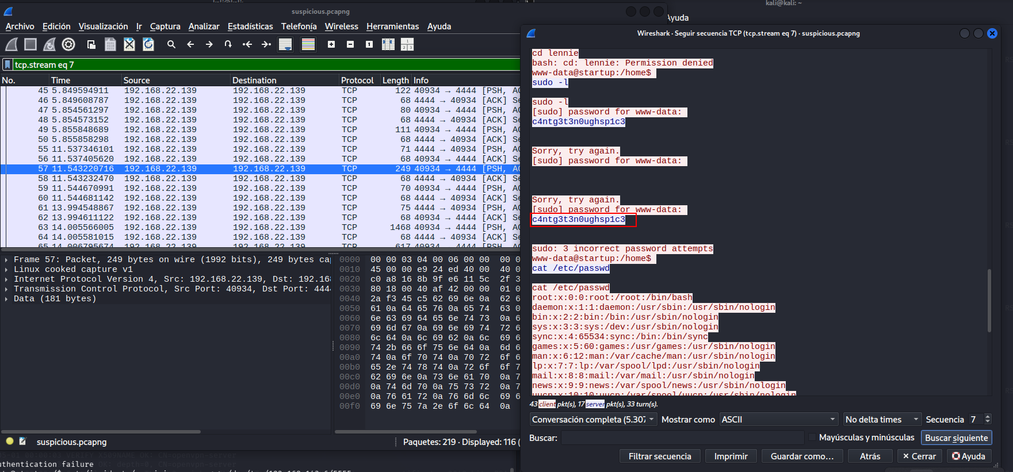
Task: Click the Atrás button
Action: (870, 456)
